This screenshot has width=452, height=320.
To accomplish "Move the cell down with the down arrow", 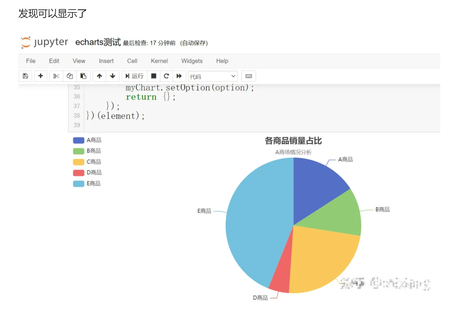I will point(112,76).
